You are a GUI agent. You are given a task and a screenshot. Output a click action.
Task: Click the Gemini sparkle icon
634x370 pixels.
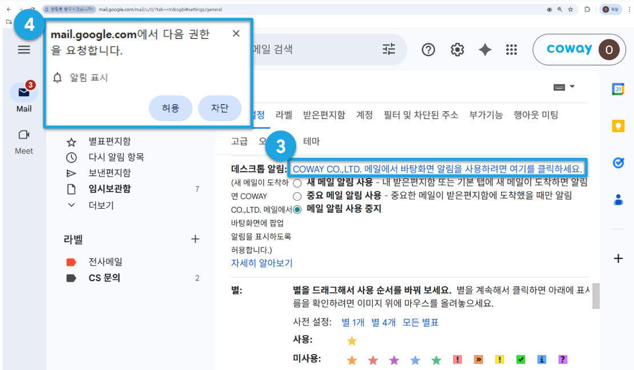(485, 50)
